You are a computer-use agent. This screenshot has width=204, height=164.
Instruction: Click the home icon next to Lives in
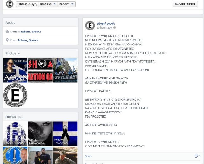pos(7,32)
